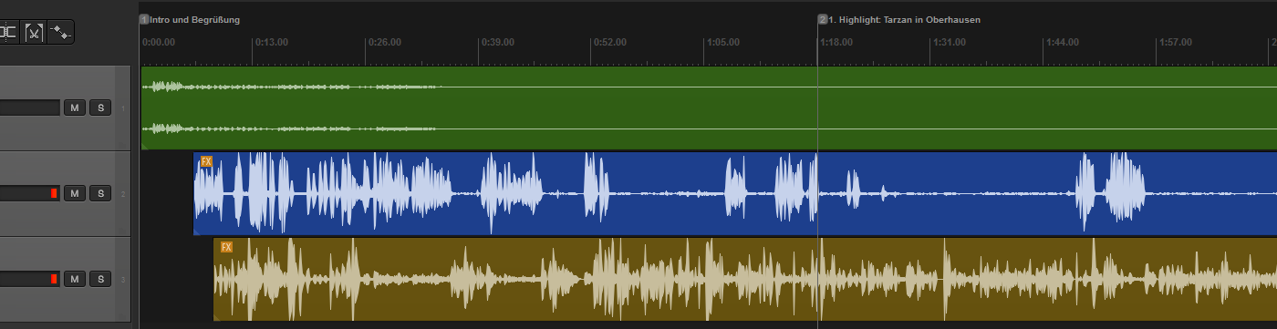1277x329 pixels.
Task: Select marker 1 flag on the timeline
Action: point(144,19)
